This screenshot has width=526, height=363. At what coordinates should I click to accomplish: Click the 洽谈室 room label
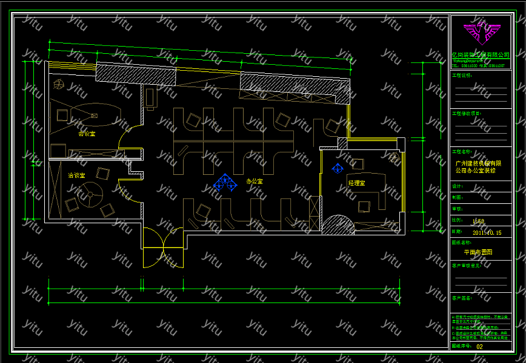coord(76,175)
